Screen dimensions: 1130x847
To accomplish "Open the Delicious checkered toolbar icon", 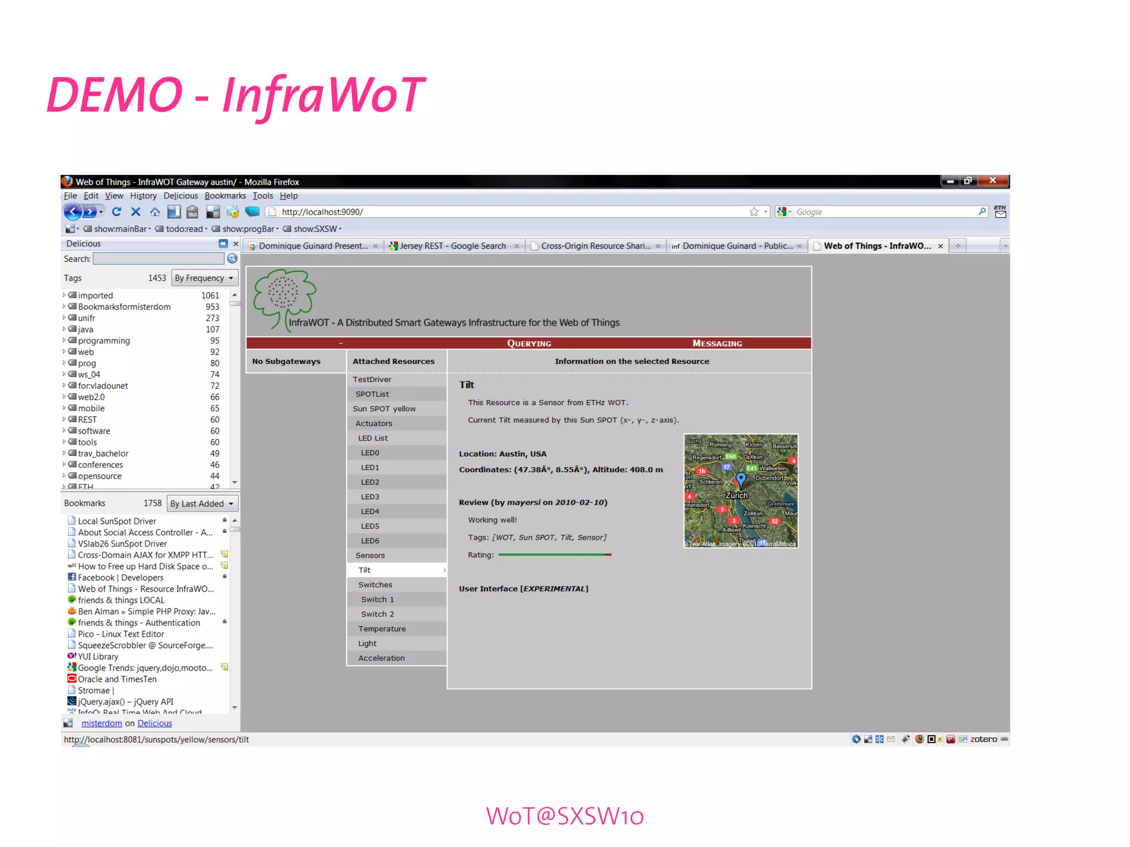I will pyautogui.click(x=213, y=212).
